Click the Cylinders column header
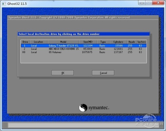The width and height of the screenshot is (166, 131). point(118,42)
